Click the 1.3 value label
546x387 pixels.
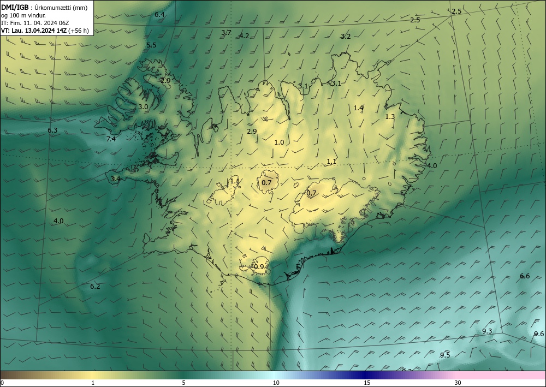390,117
